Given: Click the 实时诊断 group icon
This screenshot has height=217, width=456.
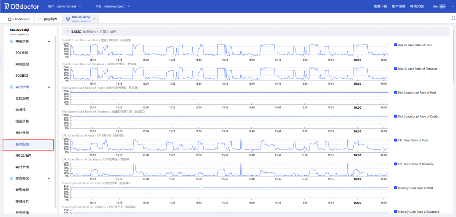Looking at the screenshot, I should [11, 87].
